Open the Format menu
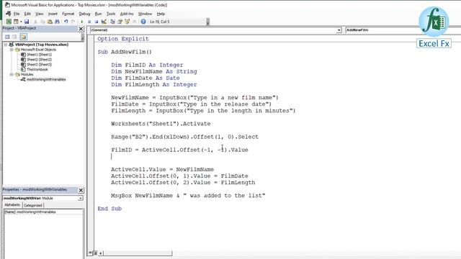 coord(68,14)
